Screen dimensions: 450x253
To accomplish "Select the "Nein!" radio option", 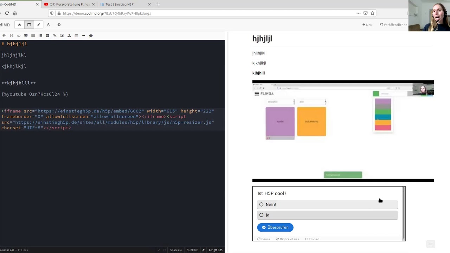I will click(x=261, y=205).
